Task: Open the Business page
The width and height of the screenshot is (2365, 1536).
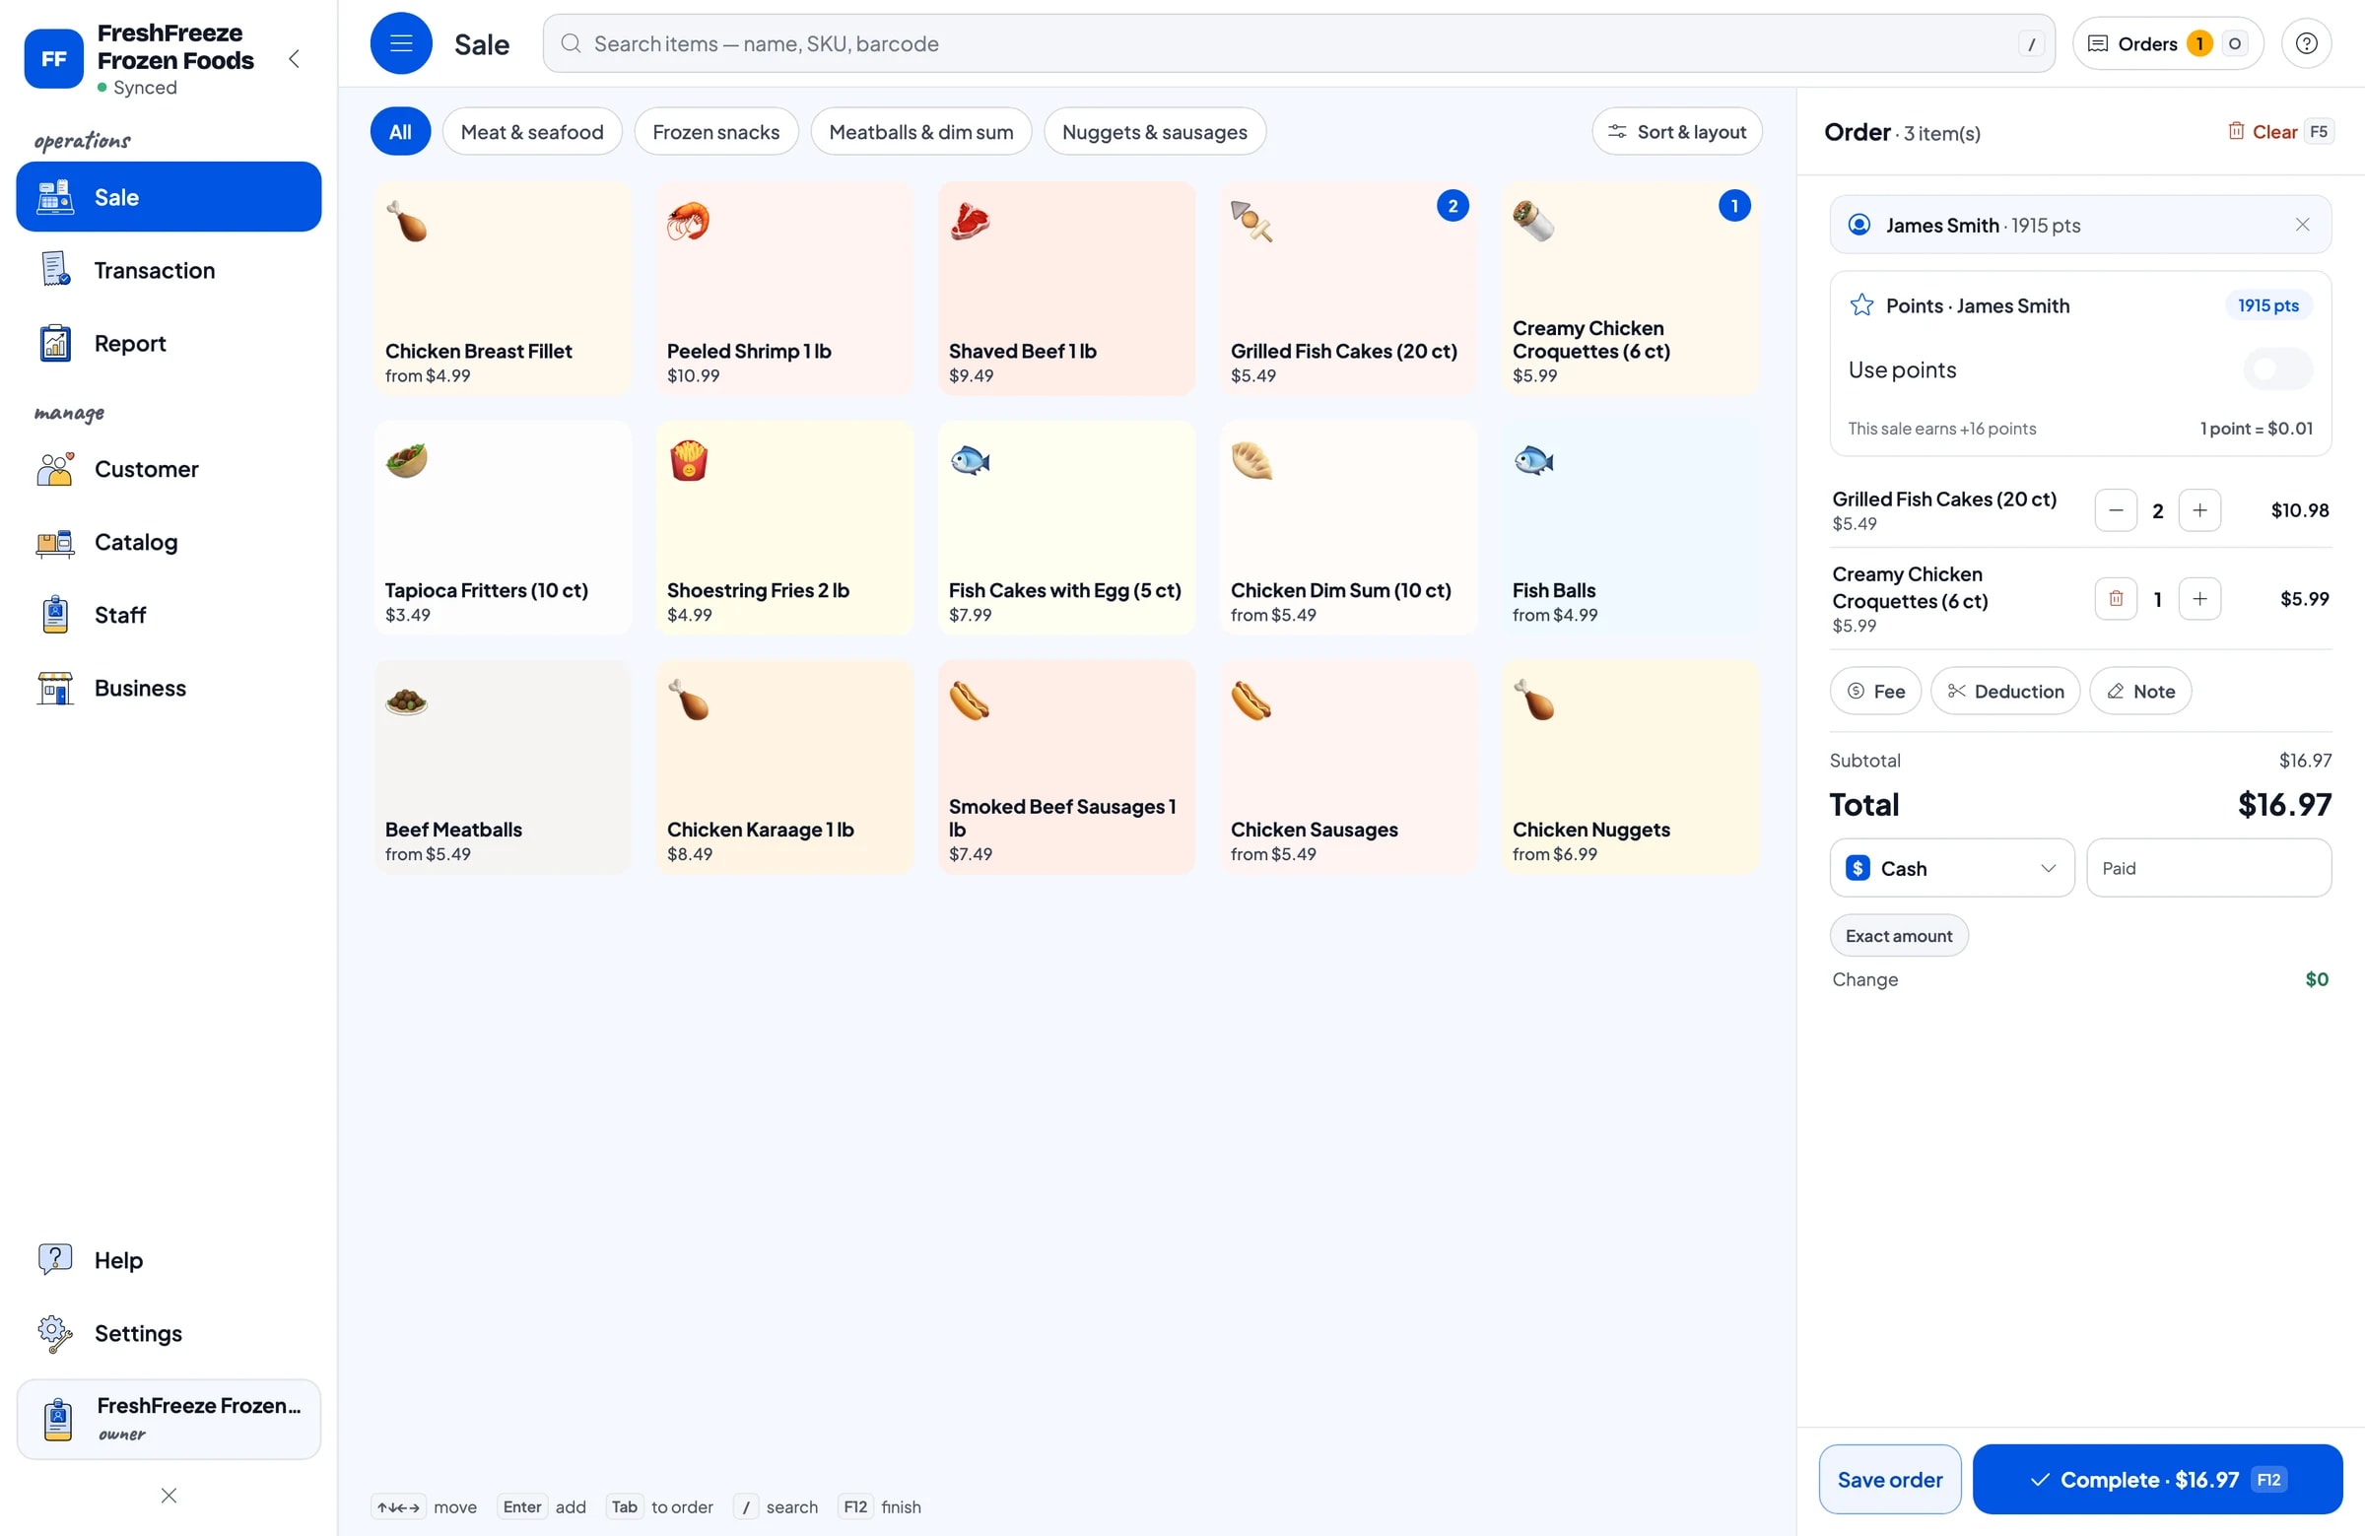Action: 169,688
